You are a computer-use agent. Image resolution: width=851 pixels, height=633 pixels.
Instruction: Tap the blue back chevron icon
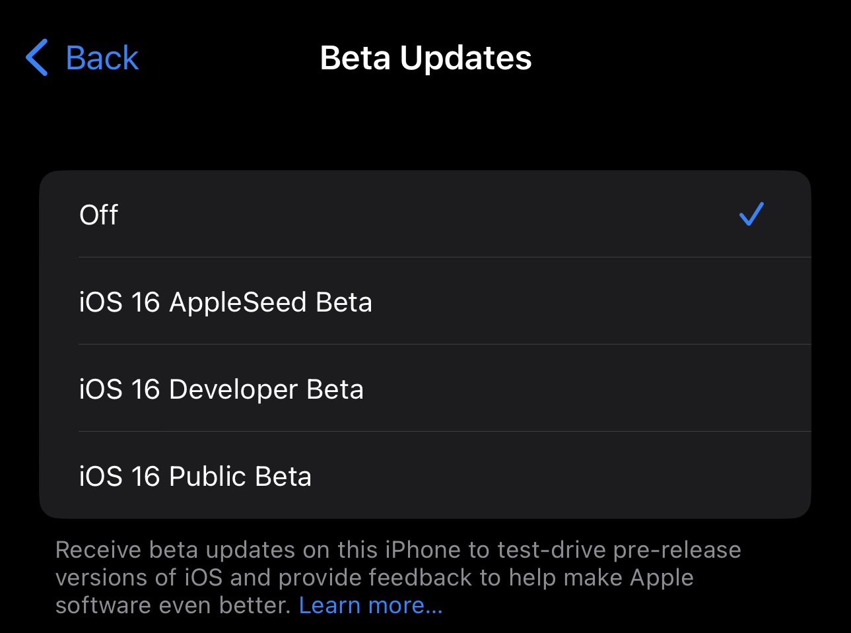[x=37, y=57]
